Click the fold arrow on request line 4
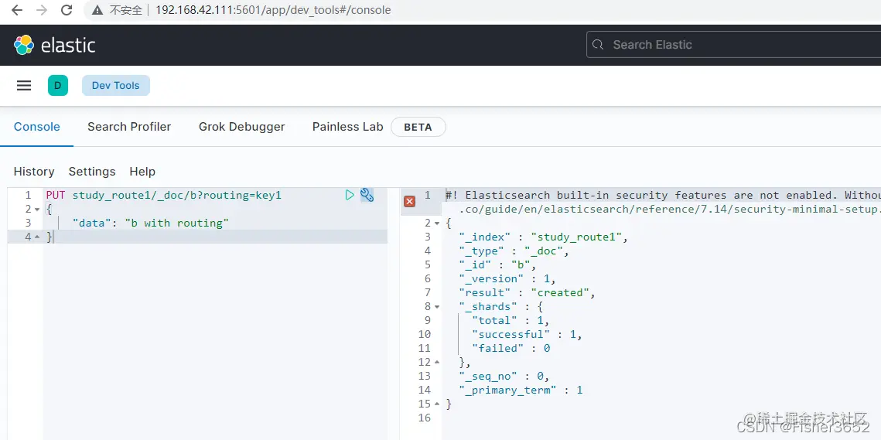Image resolution: width=881 pixels, height=440 pixels. (37, 237)
